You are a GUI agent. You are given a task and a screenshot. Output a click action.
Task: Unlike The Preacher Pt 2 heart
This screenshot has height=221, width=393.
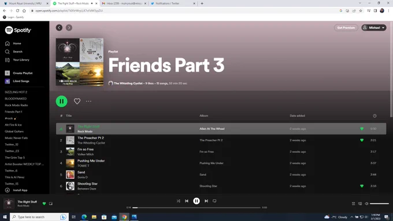(362, 140)
